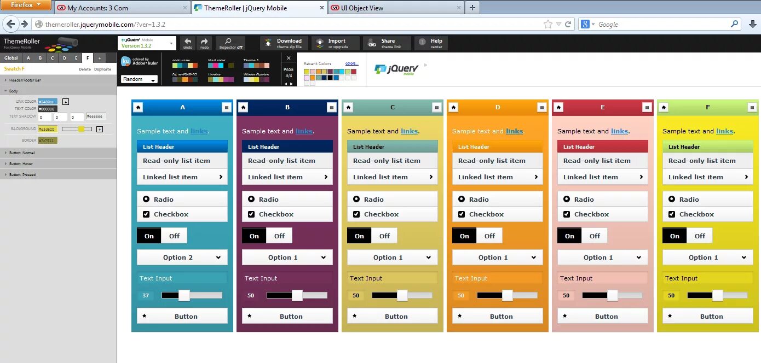Viewport: 761px width, 363px height.
Task: Tick the Checkbox in swatch A
Action: pyautogui.click(x=182, y=214)
